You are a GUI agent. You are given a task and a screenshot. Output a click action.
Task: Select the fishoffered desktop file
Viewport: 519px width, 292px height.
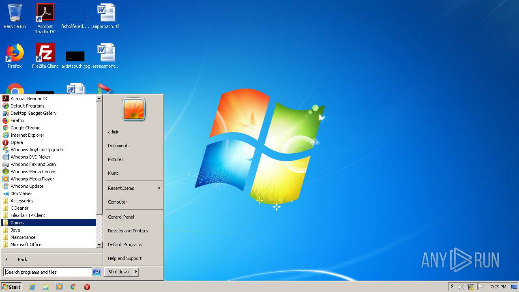tap(75, 19)
